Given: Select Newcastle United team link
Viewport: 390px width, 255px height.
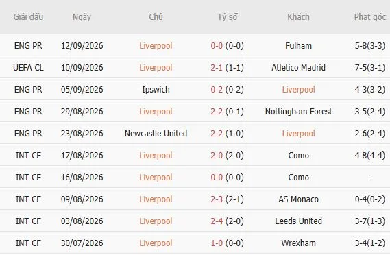Looking at the screenshot, I should (156, 134).
